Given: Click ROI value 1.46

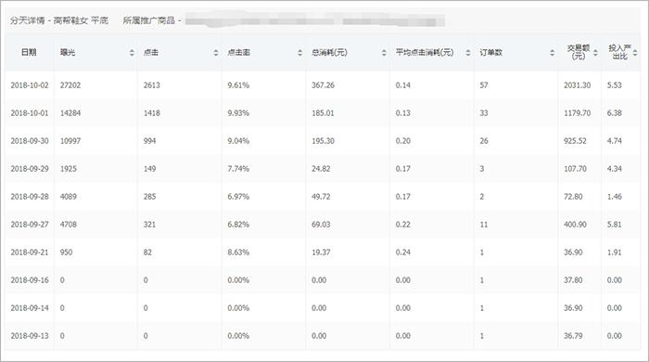Looking at the screenshot, I should pyautogui.click(x=614, y=197).
